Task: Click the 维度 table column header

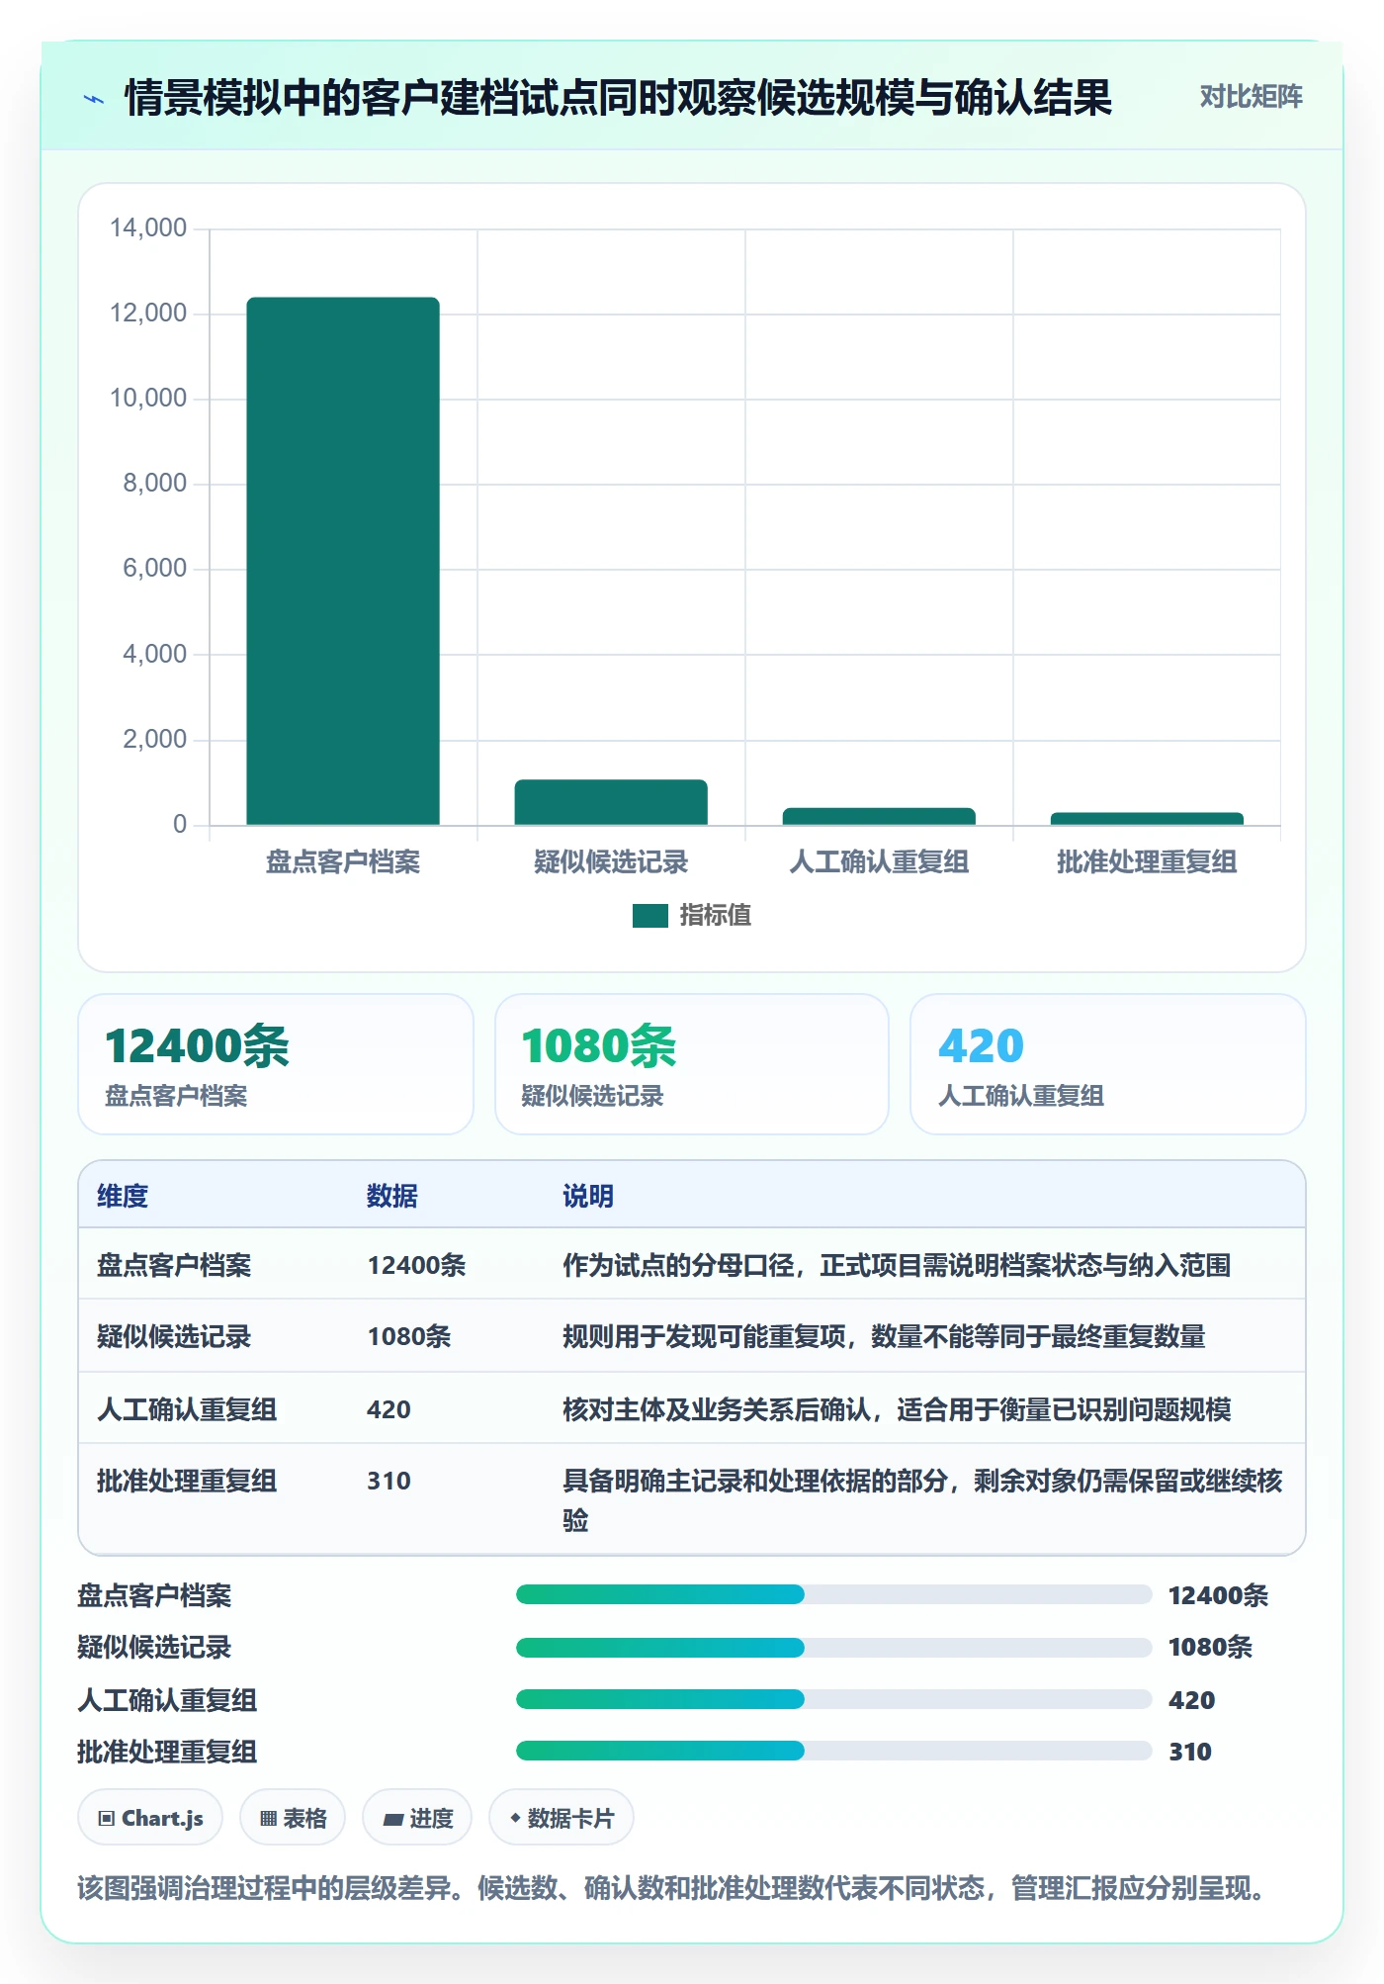Action: [x=123, y=1197]
